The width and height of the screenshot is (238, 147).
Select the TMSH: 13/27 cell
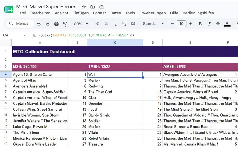pyautogui.click(x=115, y=66)
